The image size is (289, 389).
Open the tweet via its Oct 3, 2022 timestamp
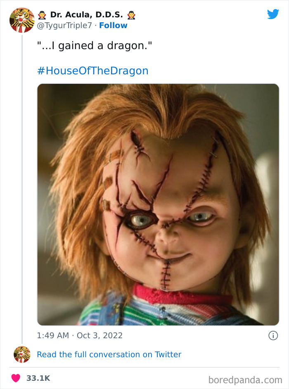pyautogui.click(x=80, y=336)
